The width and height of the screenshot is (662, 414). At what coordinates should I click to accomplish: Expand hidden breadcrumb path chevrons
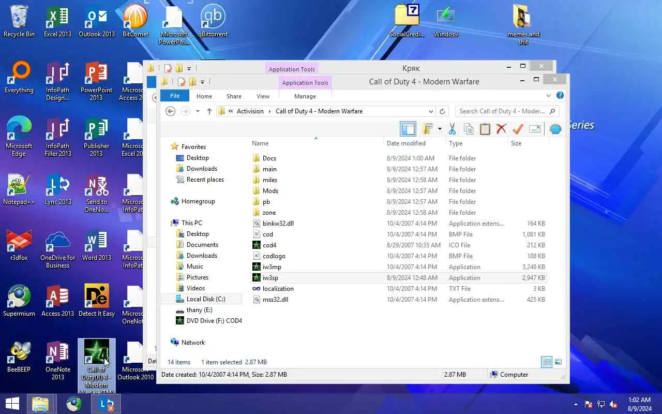pyautogui.click(x=230, y=111)
